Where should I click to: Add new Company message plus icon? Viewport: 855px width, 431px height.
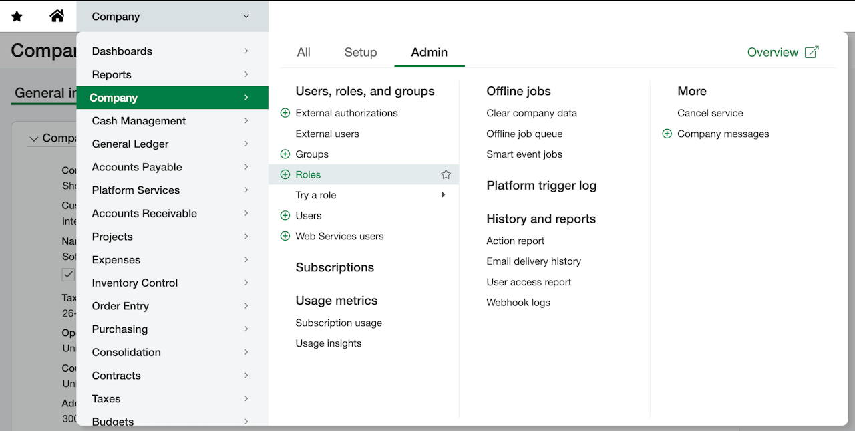click(x=667, y=134)
